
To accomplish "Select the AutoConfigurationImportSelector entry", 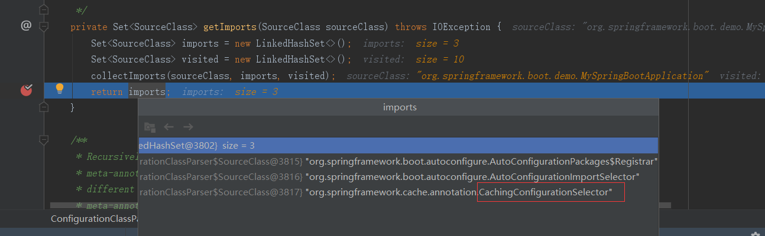I will (473, 177).
